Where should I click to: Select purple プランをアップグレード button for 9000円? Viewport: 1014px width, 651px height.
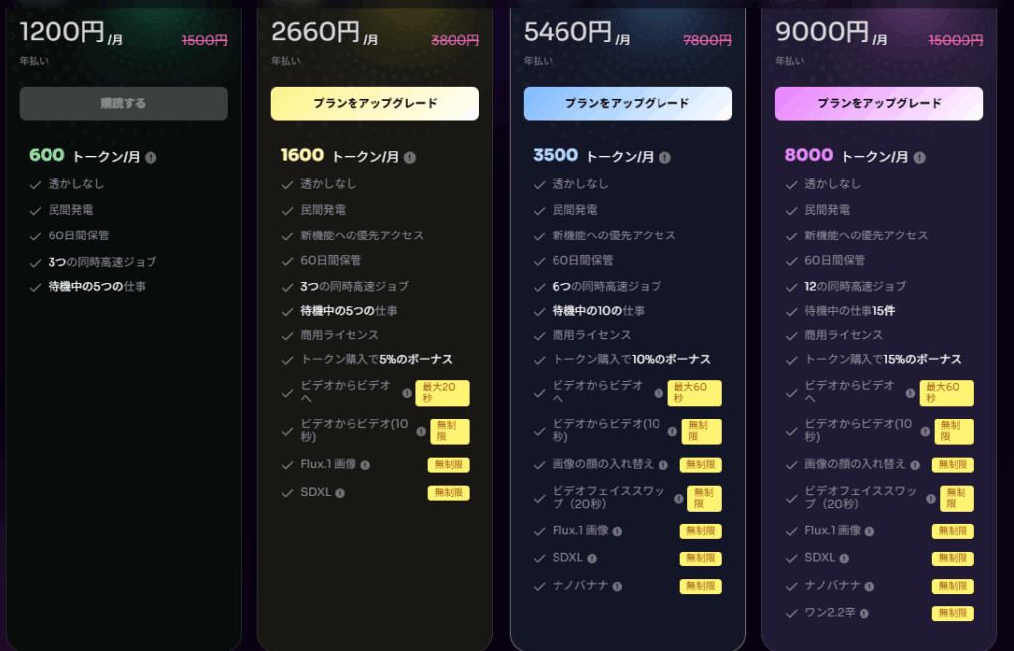tap(879, 103)
